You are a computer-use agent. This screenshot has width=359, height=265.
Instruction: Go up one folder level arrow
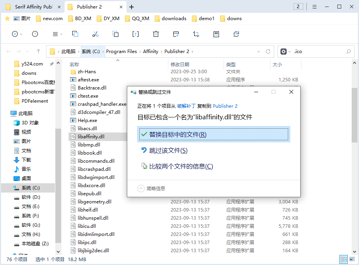[x=38, y=52]
